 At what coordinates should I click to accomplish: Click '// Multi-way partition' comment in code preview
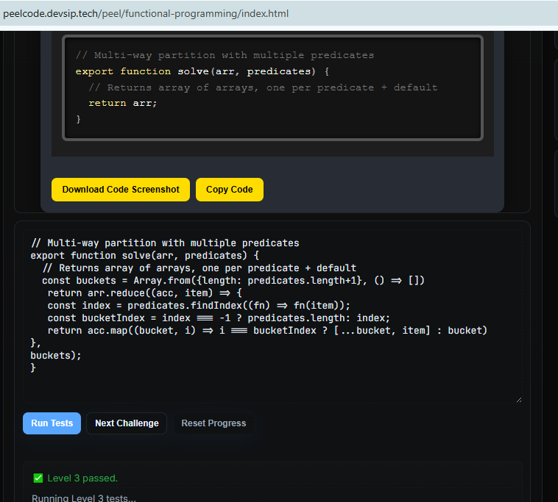(225, 55)
